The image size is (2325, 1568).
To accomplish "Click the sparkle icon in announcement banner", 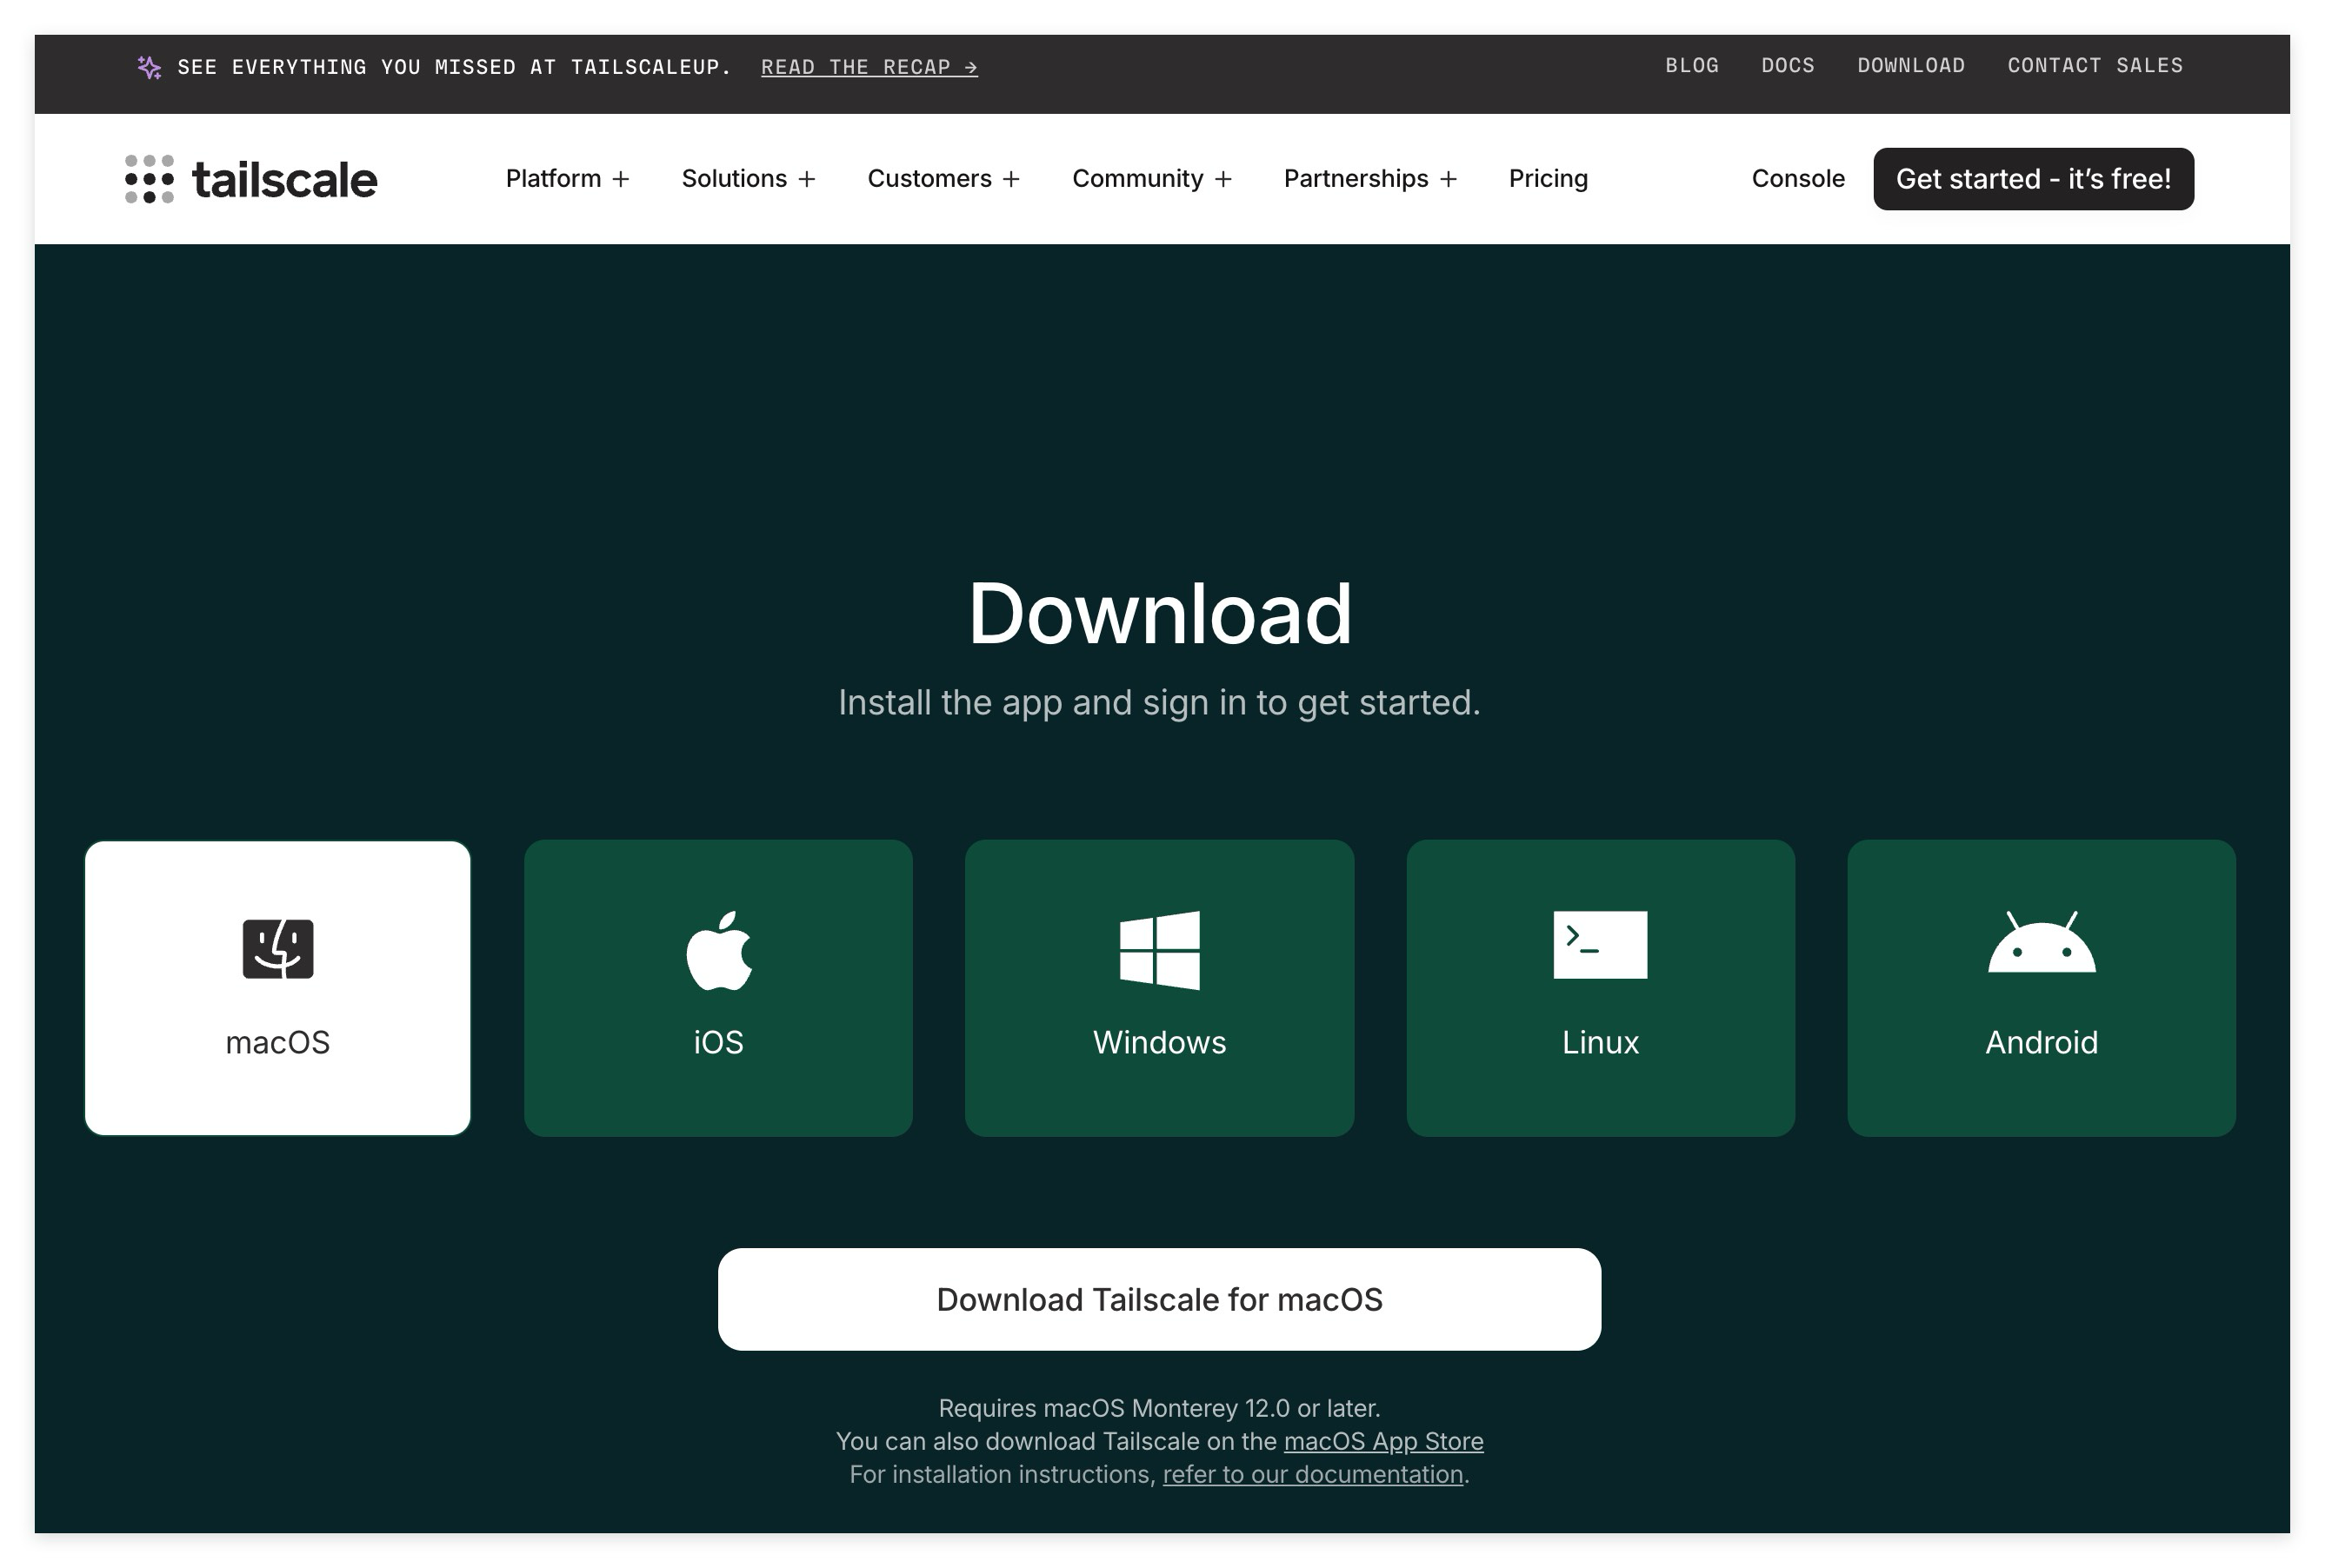I will pyautogui.click(x=149, y=67).
